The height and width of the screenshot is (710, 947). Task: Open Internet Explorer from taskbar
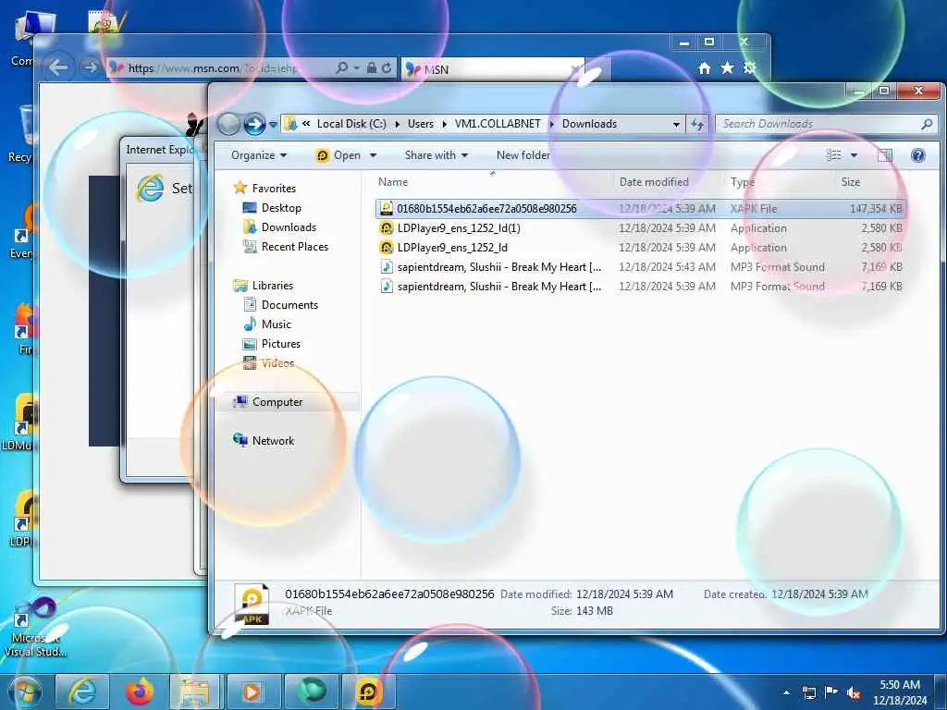pos(82,692)
